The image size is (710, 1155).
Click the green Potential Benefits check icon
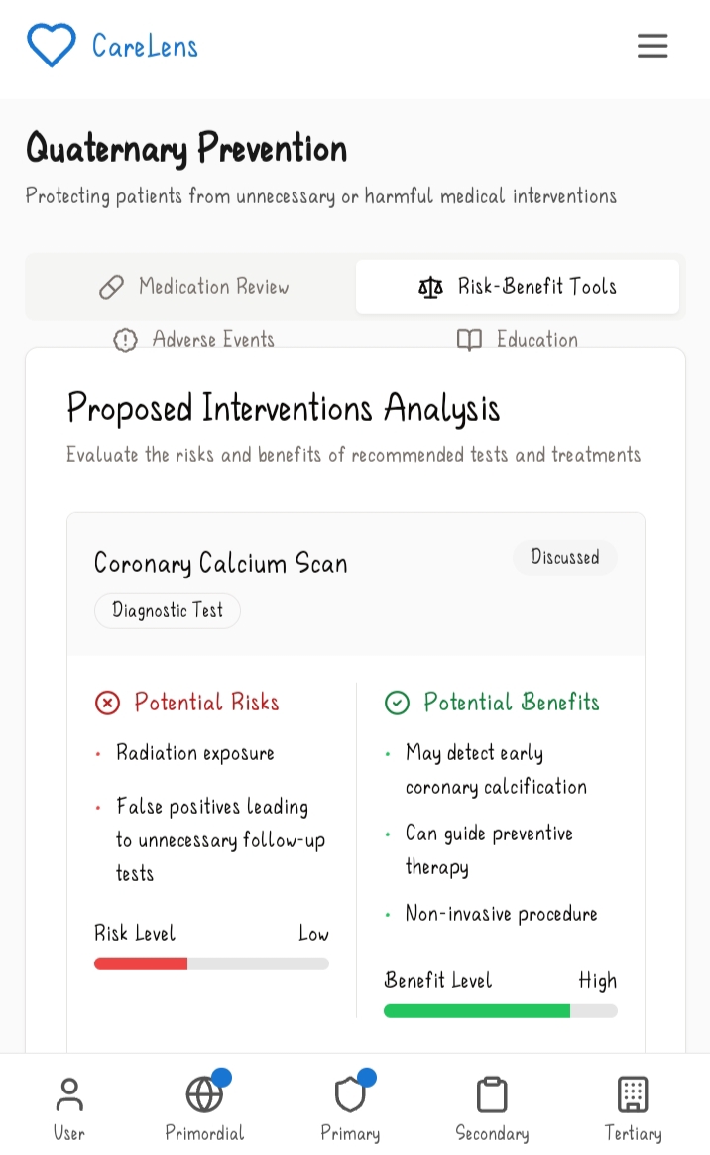[397, 703]
